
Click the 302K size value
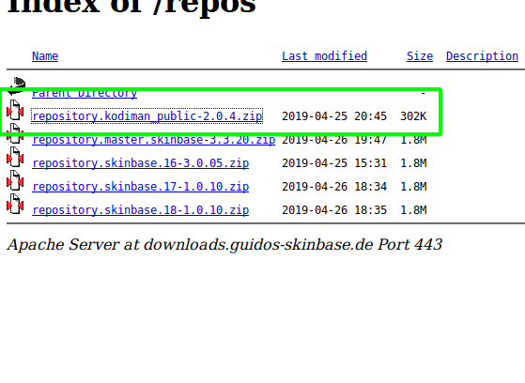(413, 116)
